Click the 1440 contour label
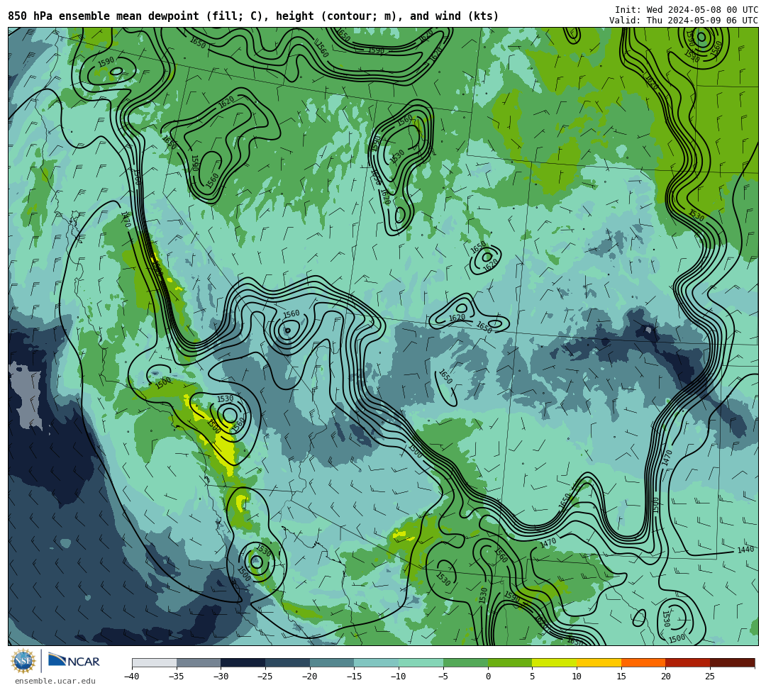The height and width of the screenshot is (690, 766). (745, 550)
